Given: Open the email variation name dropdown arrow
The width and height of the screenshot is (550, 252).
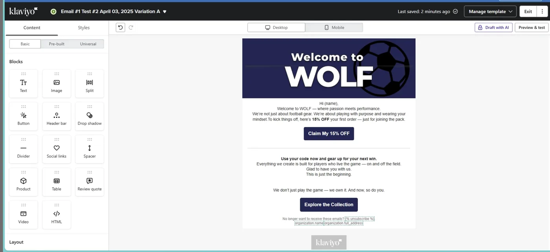Looking at the screenshot, I should [165, 12].
